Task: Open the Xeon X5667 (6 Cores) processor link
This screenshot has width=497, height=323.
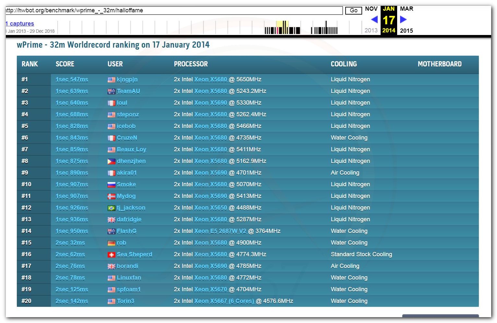Action: click(224, 301)
